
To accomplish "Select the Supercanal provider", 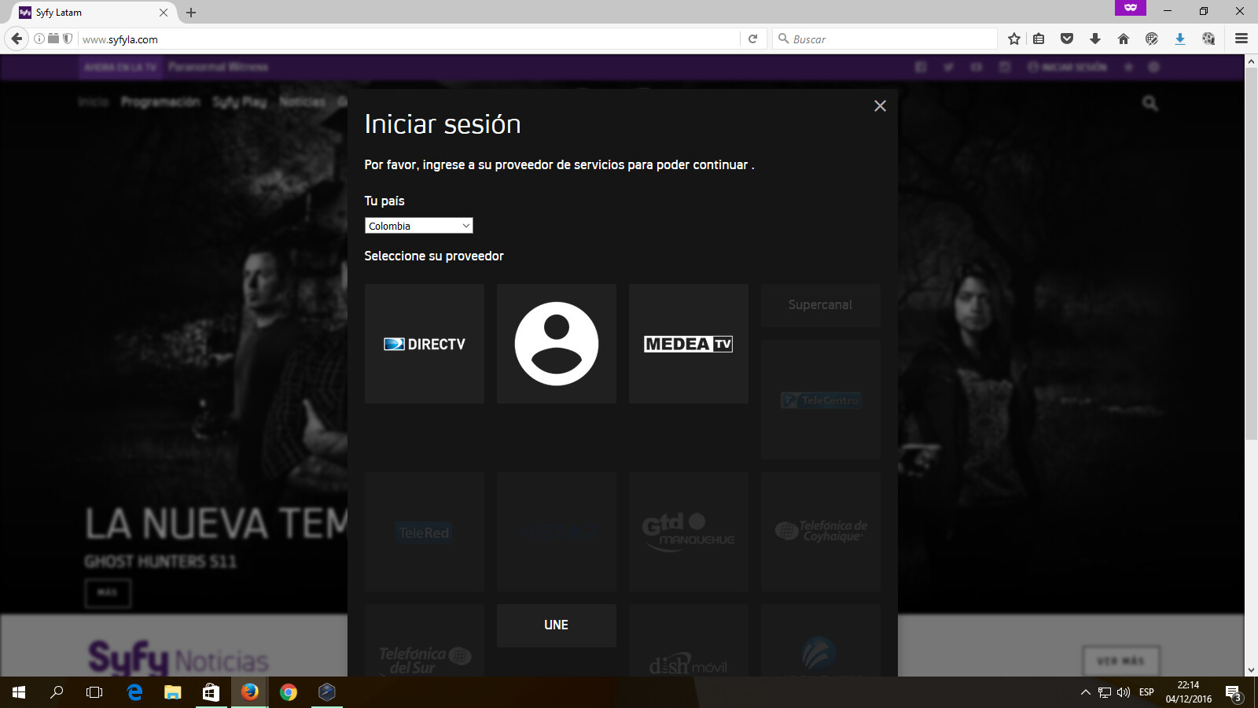I will (821, 305).
